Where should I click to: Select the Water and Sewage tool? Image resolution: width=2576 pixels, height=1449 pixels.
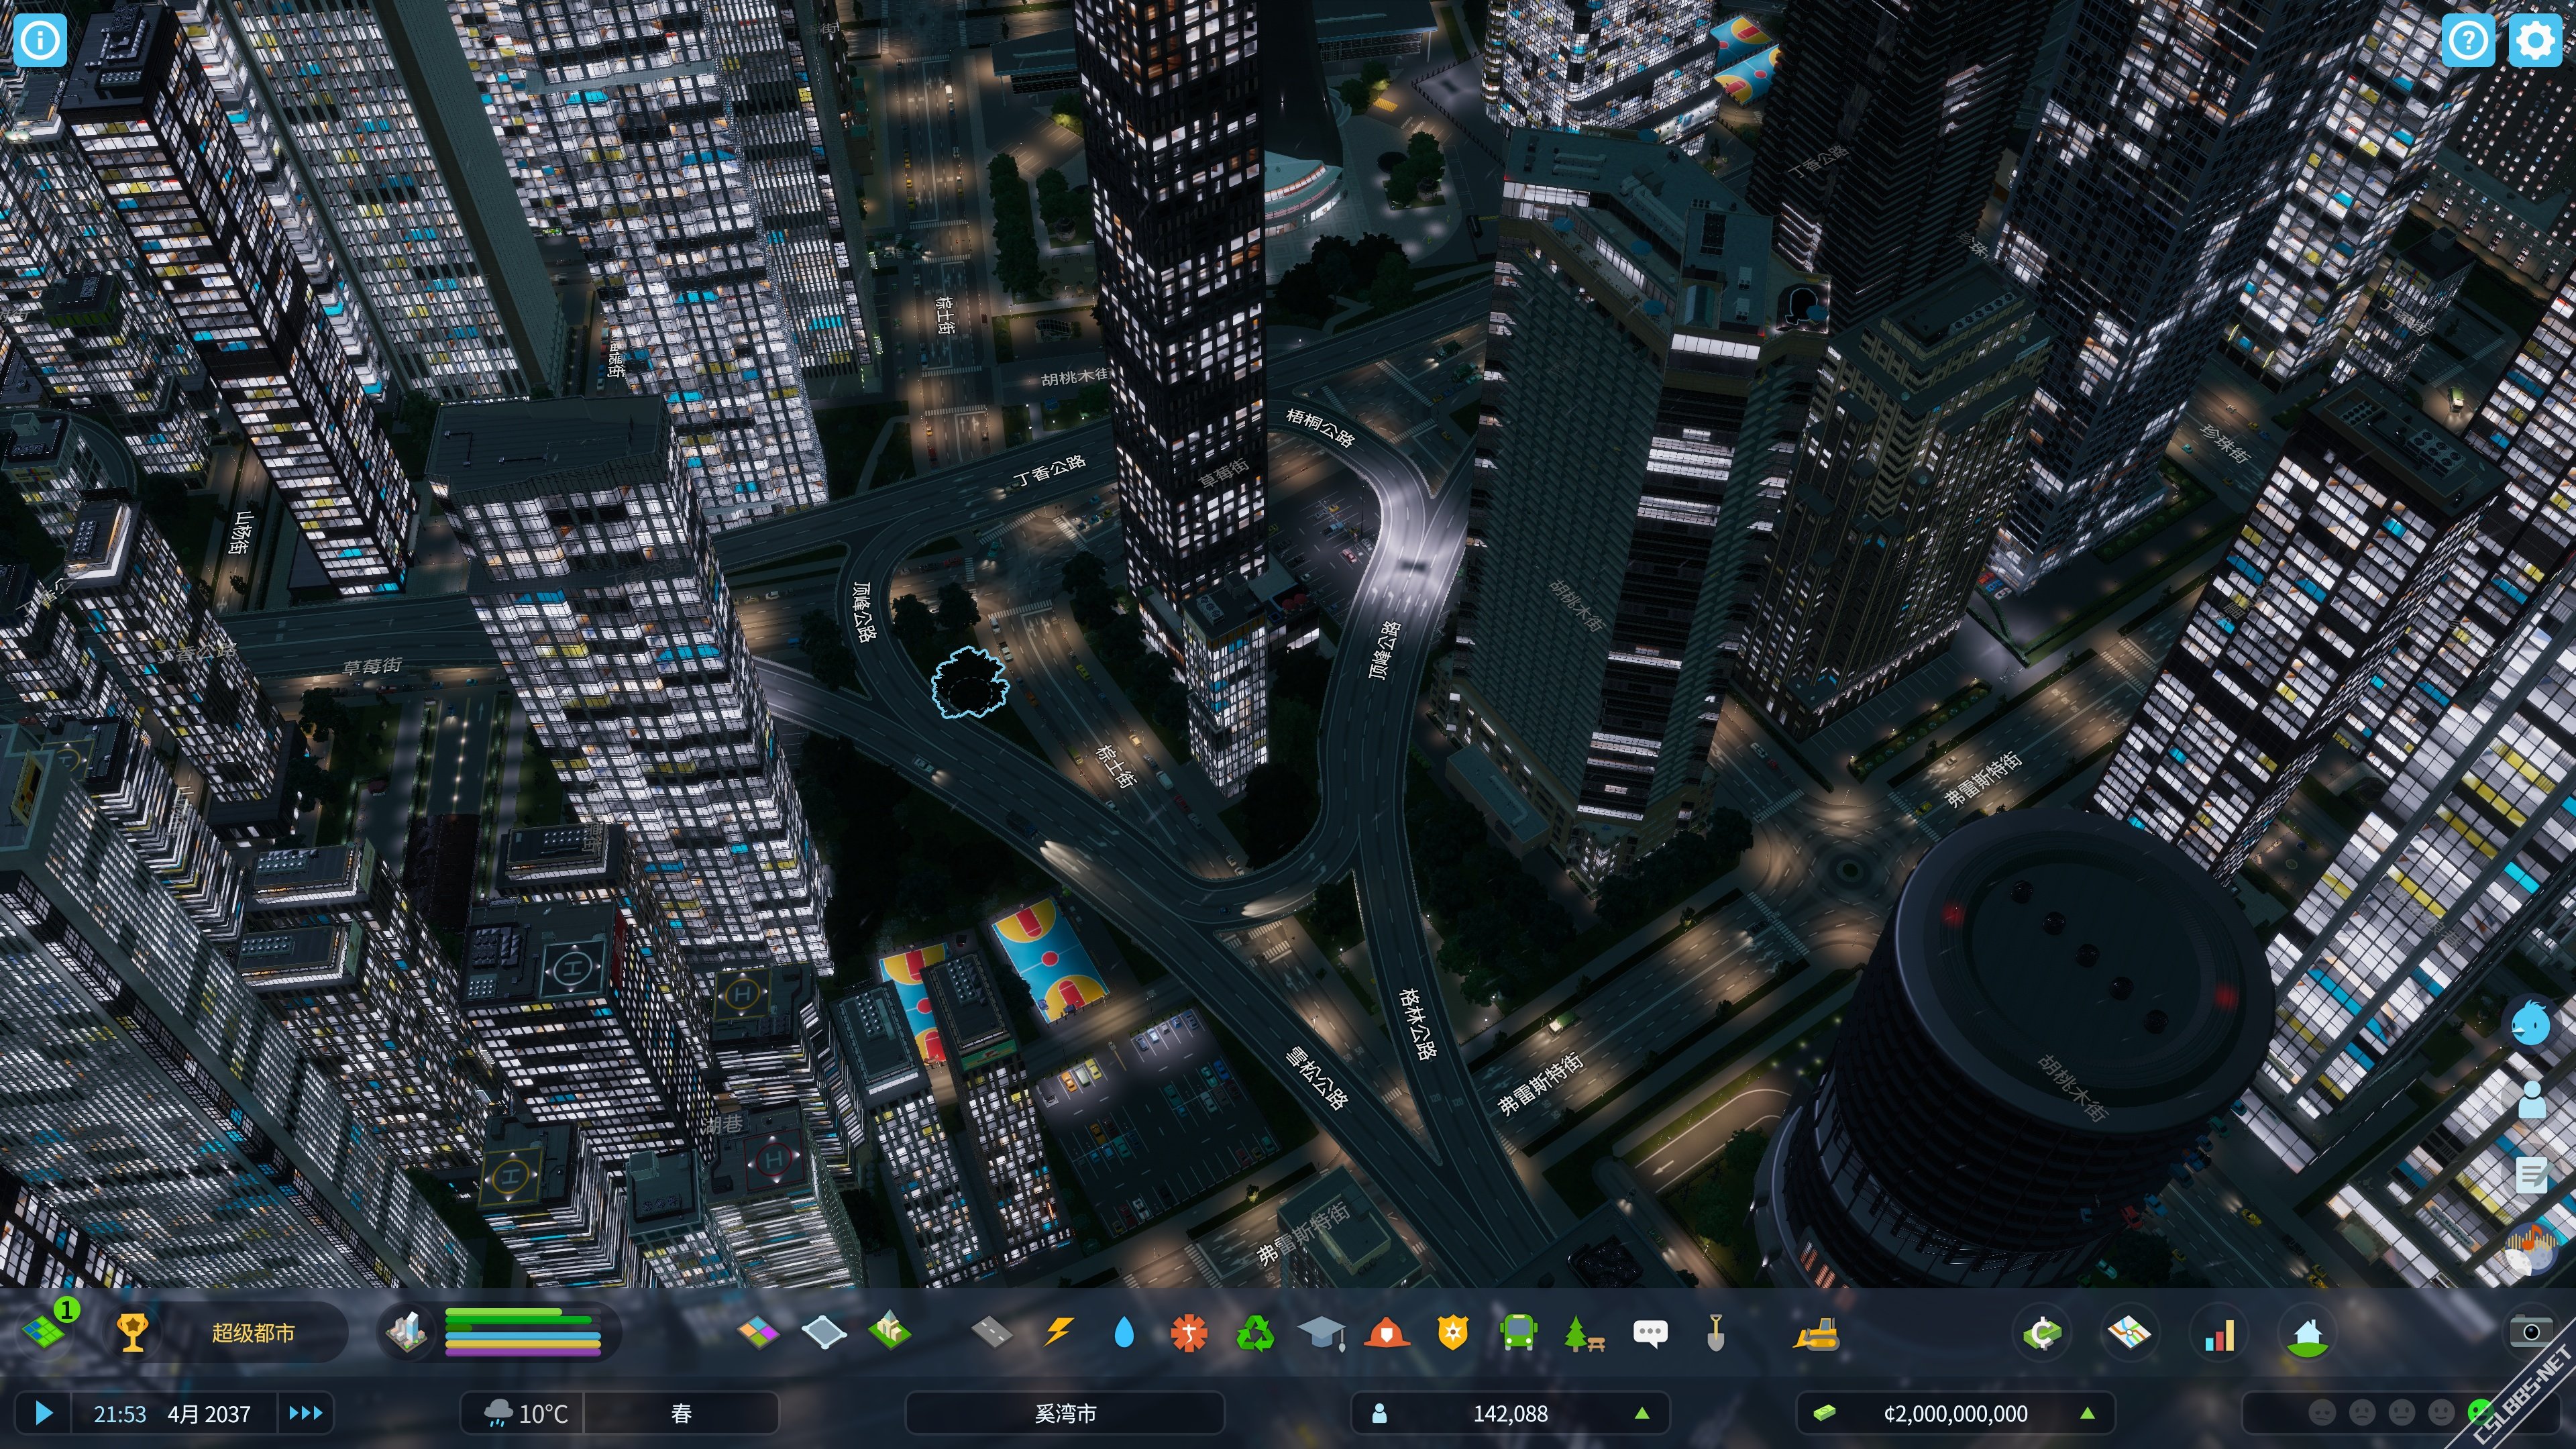(1124, 1332)
